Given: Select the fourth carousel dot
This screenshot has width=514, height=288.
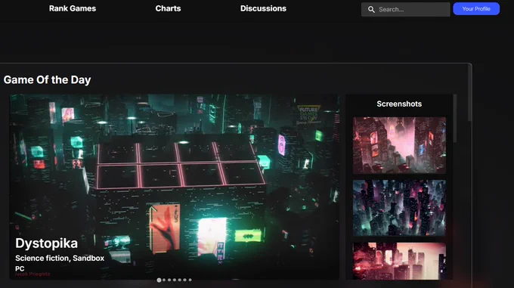Looking at the screenshot, I should coord(175,280).
